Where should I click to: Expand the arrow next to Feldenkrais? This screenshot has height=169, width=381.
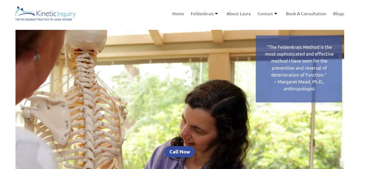[x=216, y=14]
